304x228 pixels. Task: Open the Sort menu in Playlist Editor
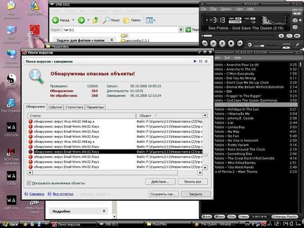[x=227, y=58]
